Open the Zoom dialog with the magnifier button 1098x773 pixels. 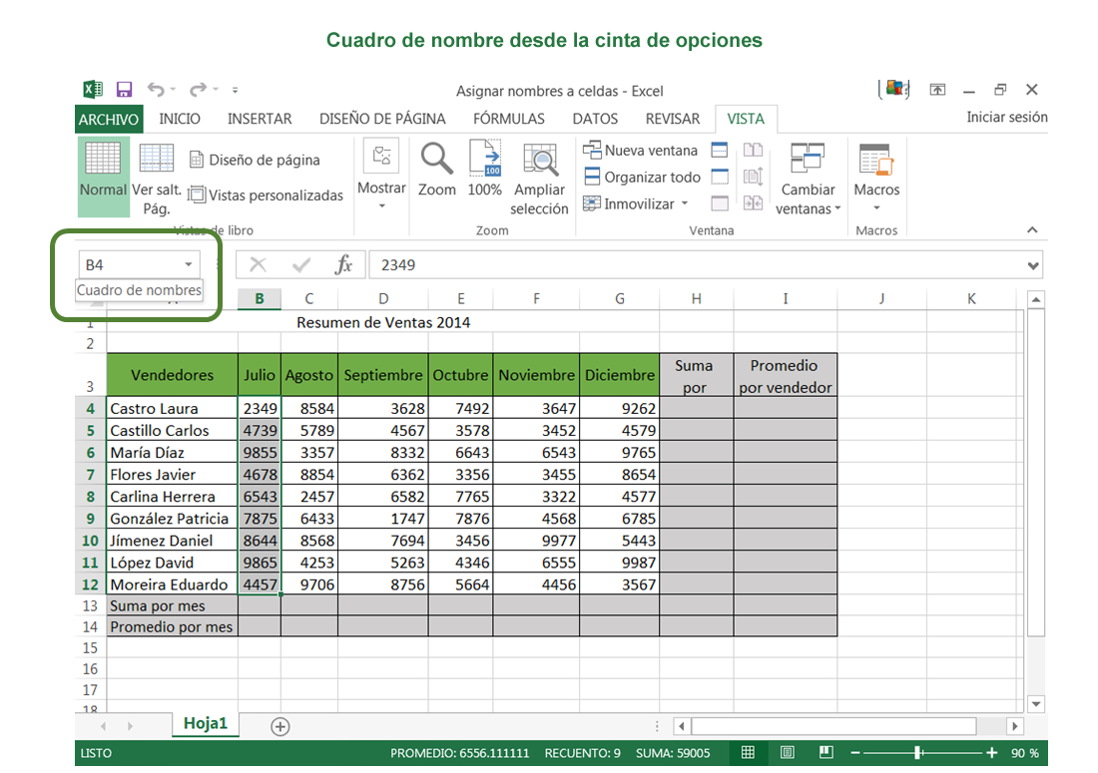(437, 169)
